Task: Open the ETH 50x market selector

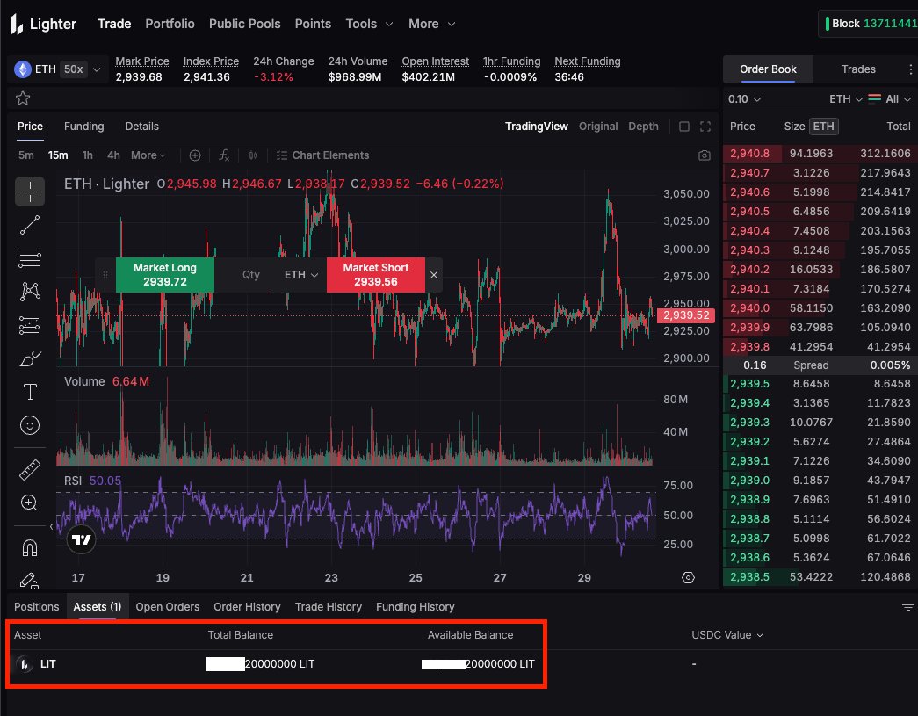Action: coord(57,69)
